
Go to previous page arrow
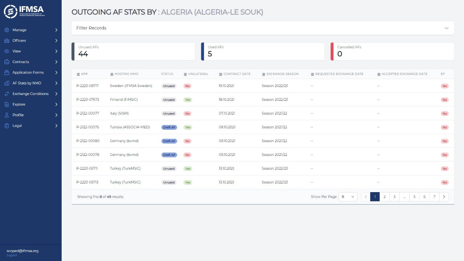point(366,197)
